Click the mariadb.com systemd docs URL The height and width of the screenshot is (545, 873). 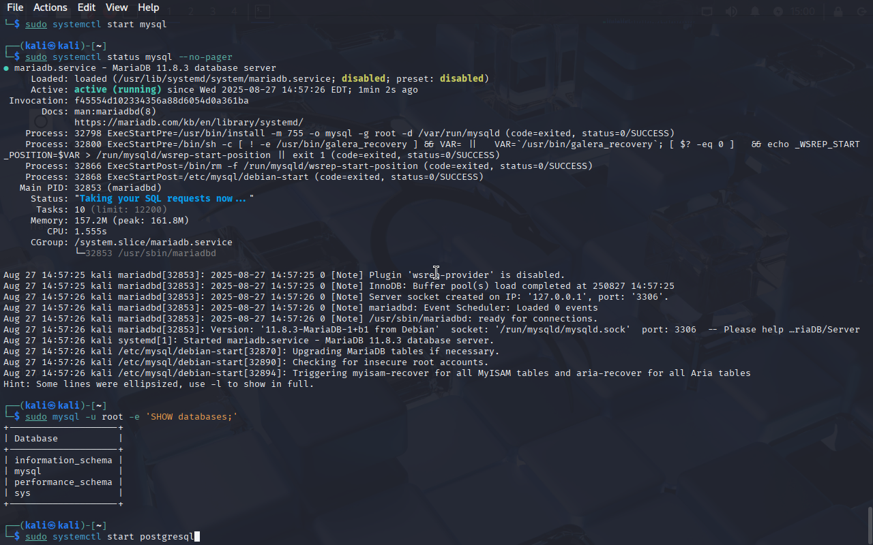click(x=189, y=123)
